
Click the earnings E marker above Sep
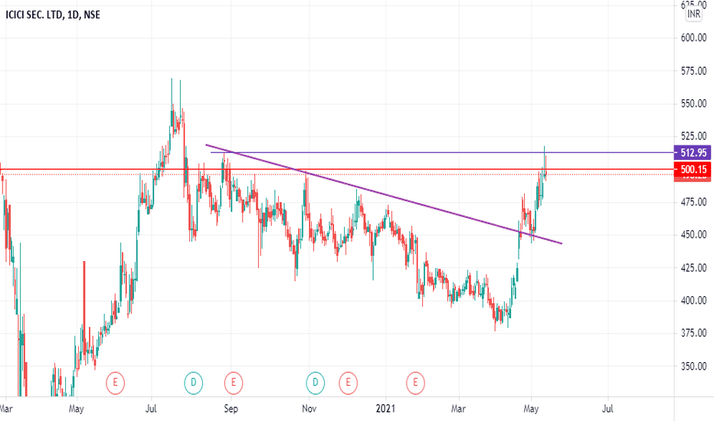tap(233, 383)
